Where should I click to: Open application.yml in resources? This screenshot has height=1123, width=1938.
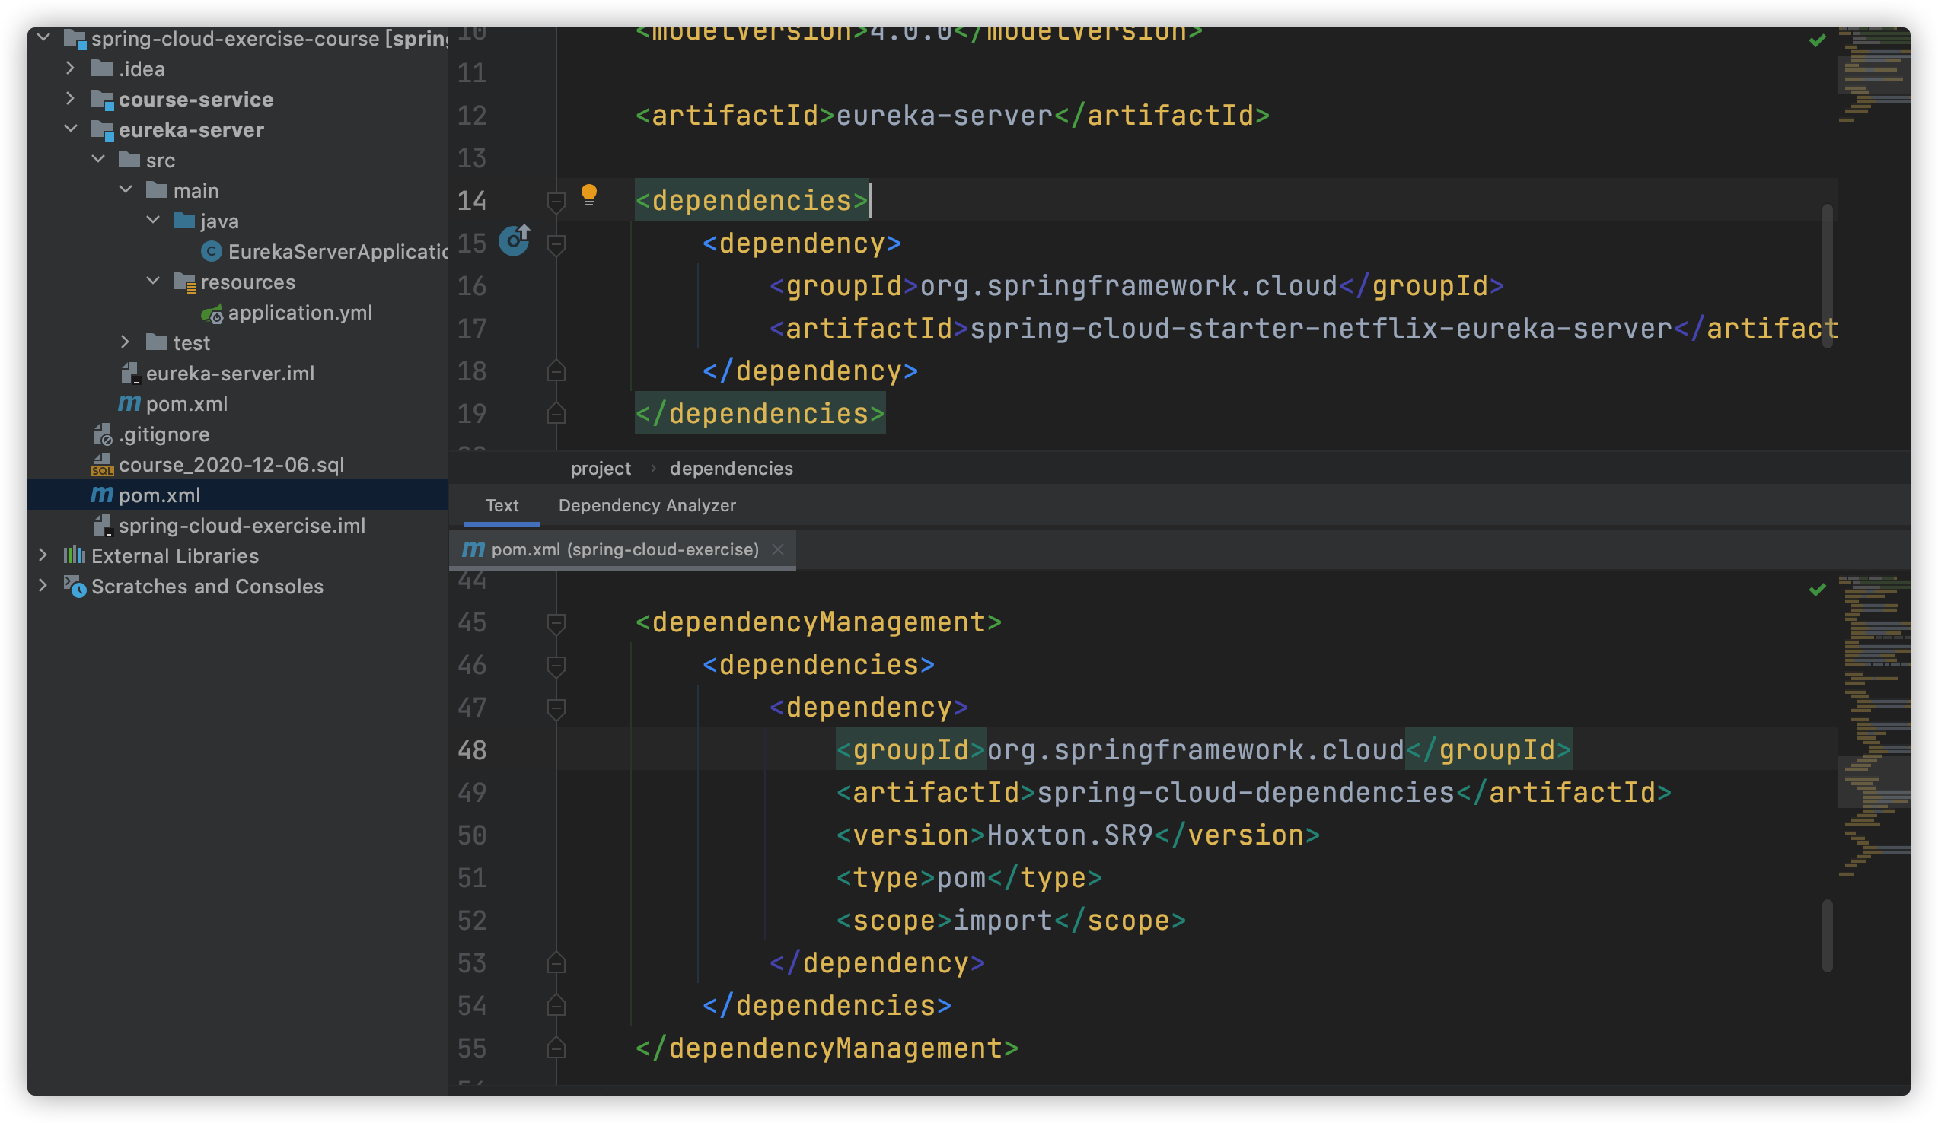[x=300, y=312]
